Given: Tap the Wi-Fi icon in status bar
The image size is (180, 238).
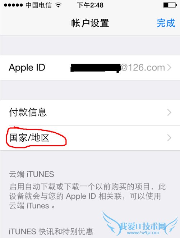Looking at the screenshot, I should click(58, 5).
